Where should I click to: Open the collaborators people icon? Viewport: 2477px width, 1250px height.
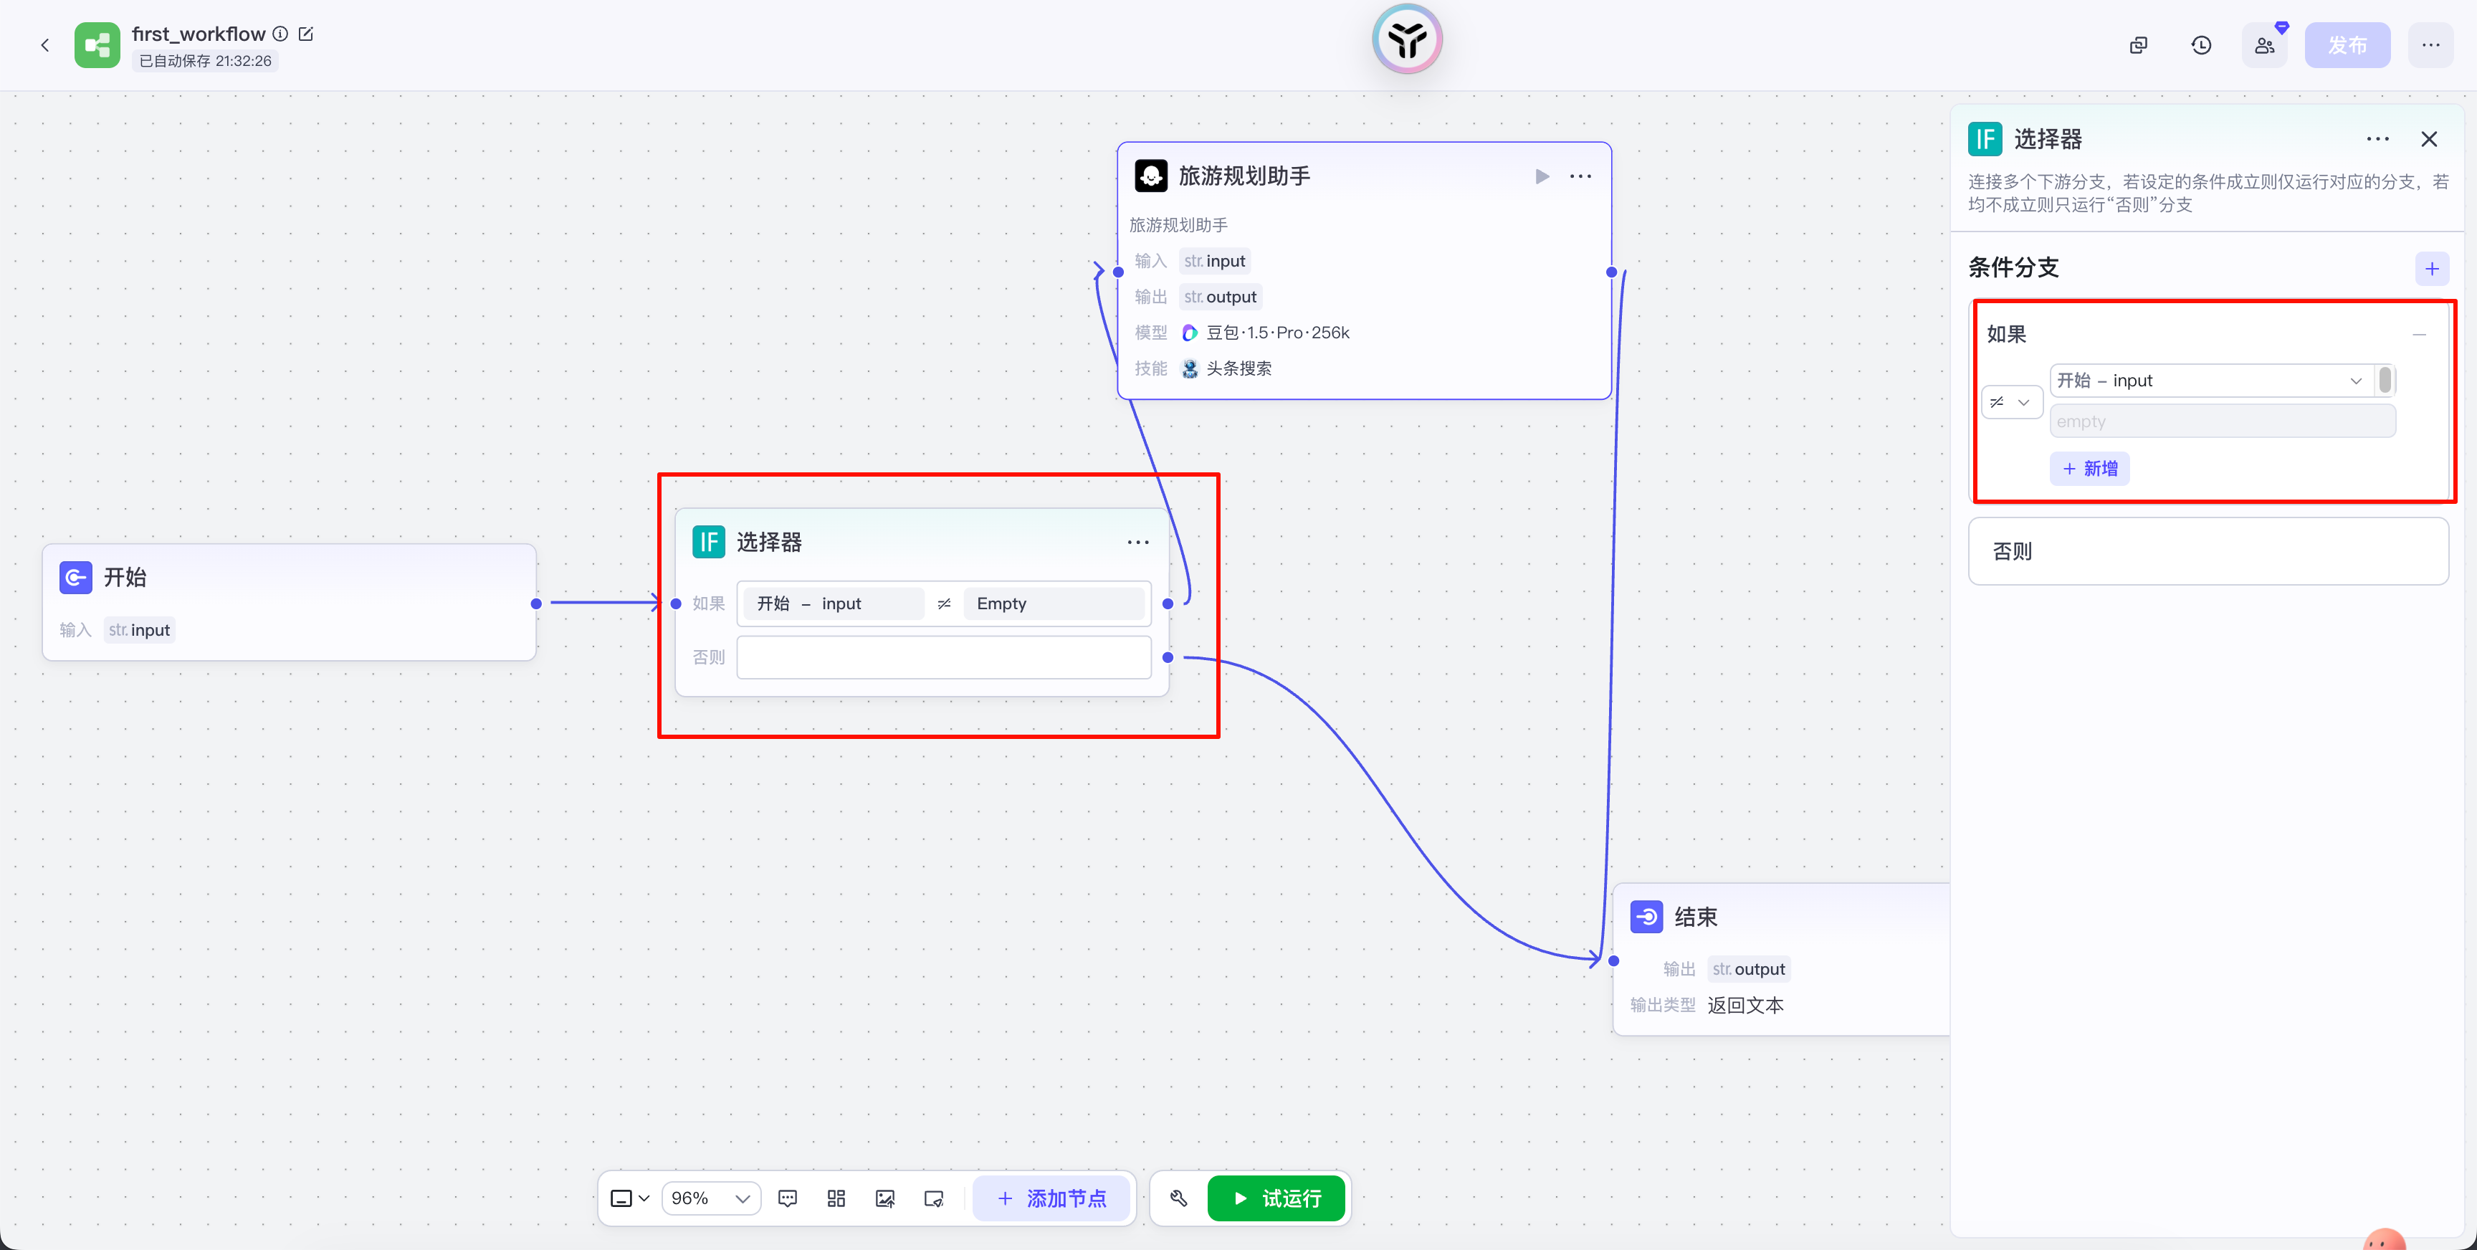pyautogui.click(x=2265, y=45)
